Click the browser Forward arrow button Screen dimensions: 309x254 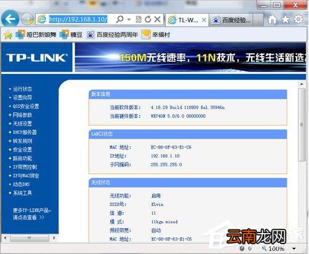coord(28,19)
